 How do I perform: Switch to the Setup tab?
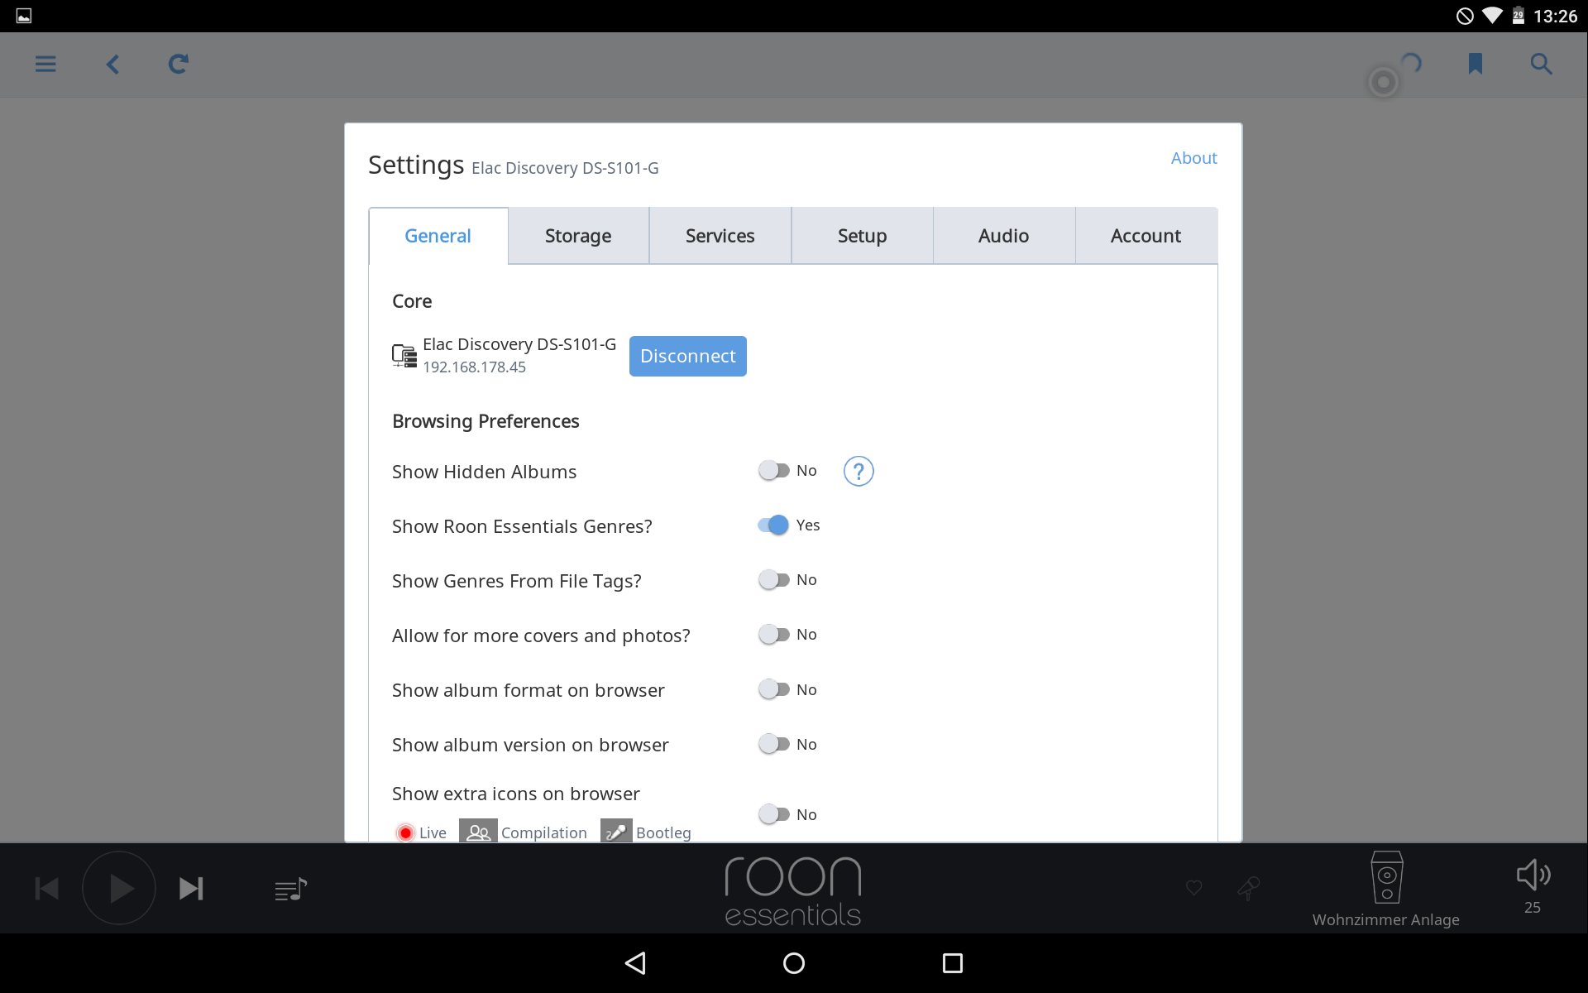(x=863, y=236)
